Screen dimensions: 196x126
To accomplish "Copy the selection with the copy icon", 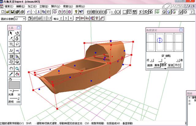I will click(x=43, y=12).
